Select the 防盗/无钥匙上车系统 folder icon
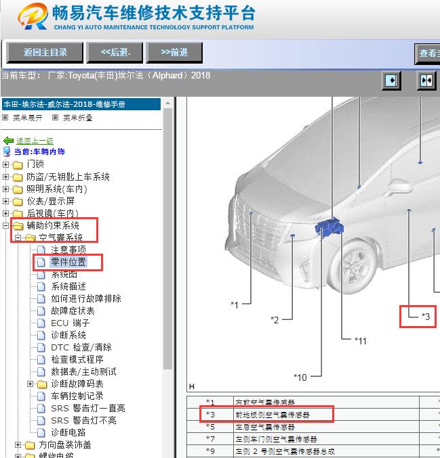440x458 pixels. 18,177
